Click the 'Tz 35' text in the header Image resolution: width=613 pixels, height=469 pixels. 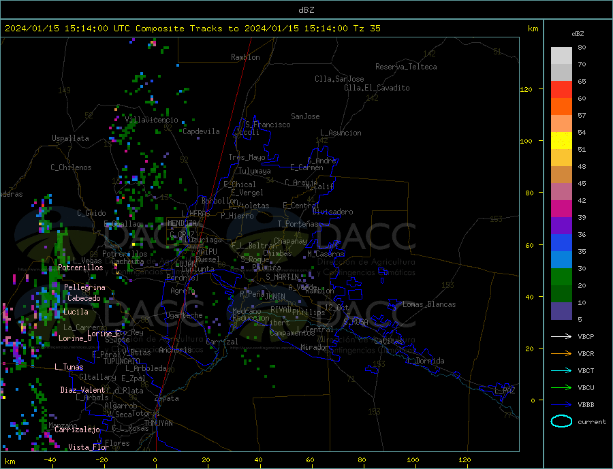click(366, 29)
